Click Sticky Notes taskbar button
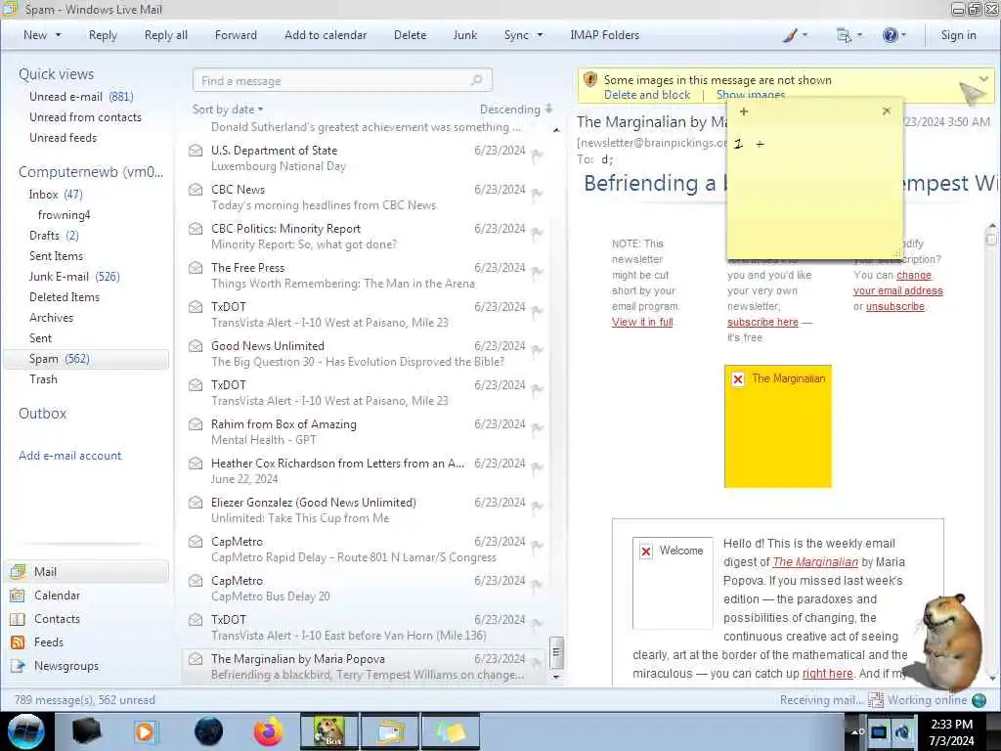The height and width of the screenshot is (751, 1001). point(450,731)
